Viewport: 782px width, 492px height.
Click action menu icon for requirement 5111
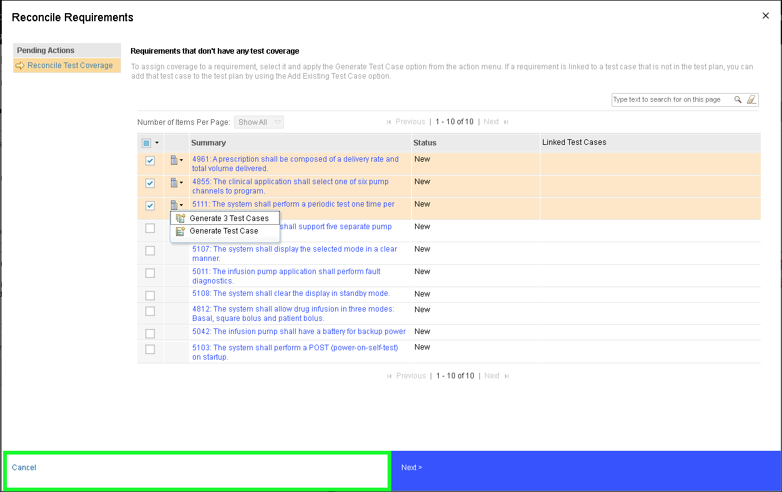coord(176,205)
